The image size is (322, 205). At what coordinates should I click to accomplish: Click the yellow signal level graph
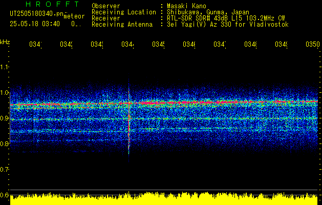coord(164,198)
